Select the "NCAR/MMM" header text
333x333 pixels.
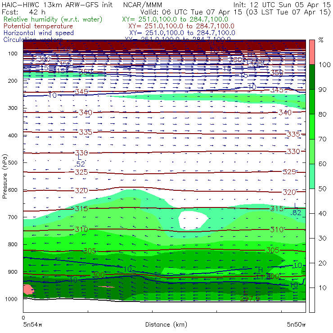pos(143,5)
